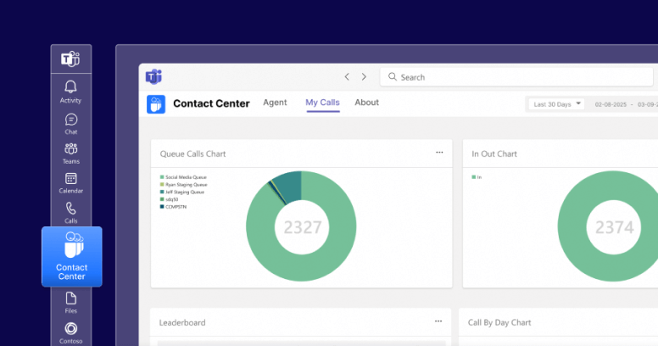Open Calendar from the sidebar
This screenshot has height=346, width=658.
click(x=71, y=183)
